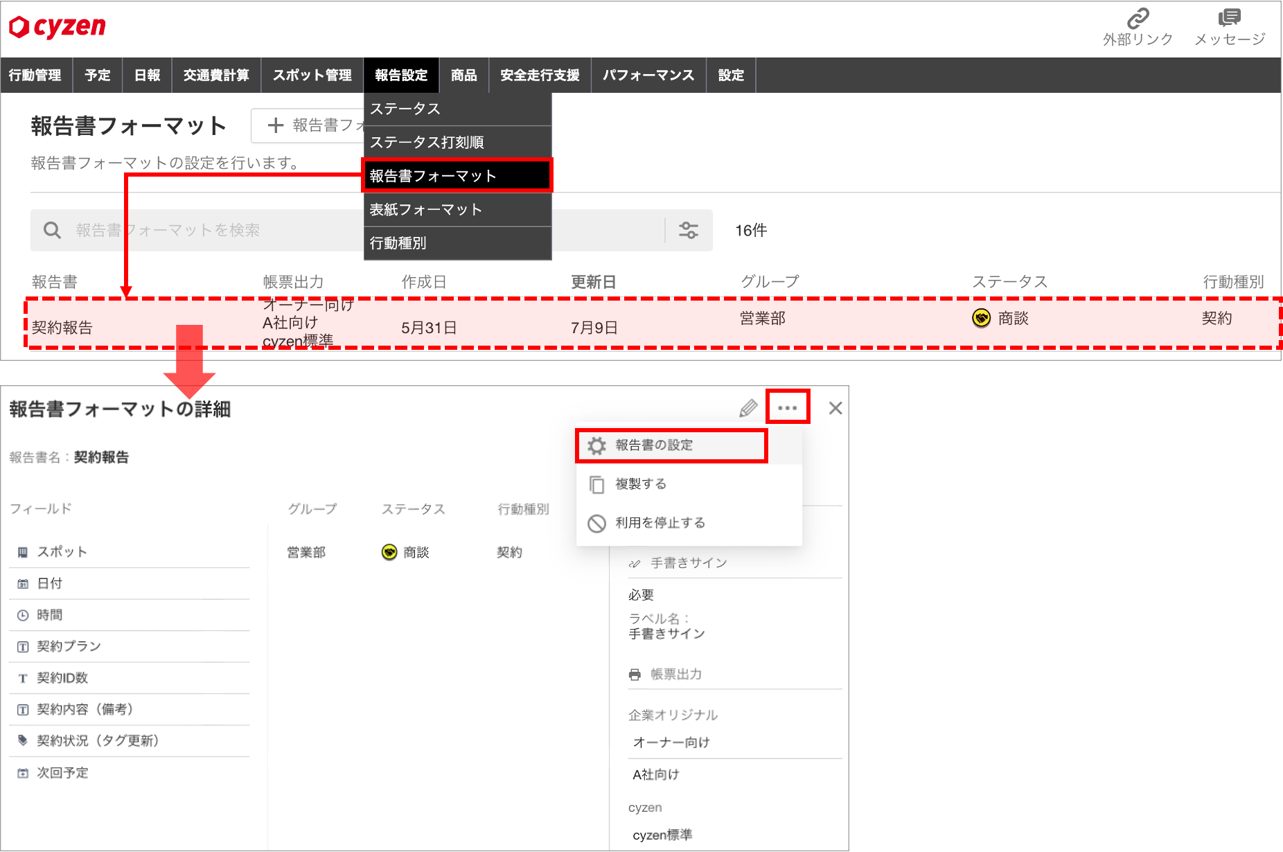The height and width of the screenshot is (852, 1283).
Task: Click the printer icon beside 帳票出力
Action: 635,673
